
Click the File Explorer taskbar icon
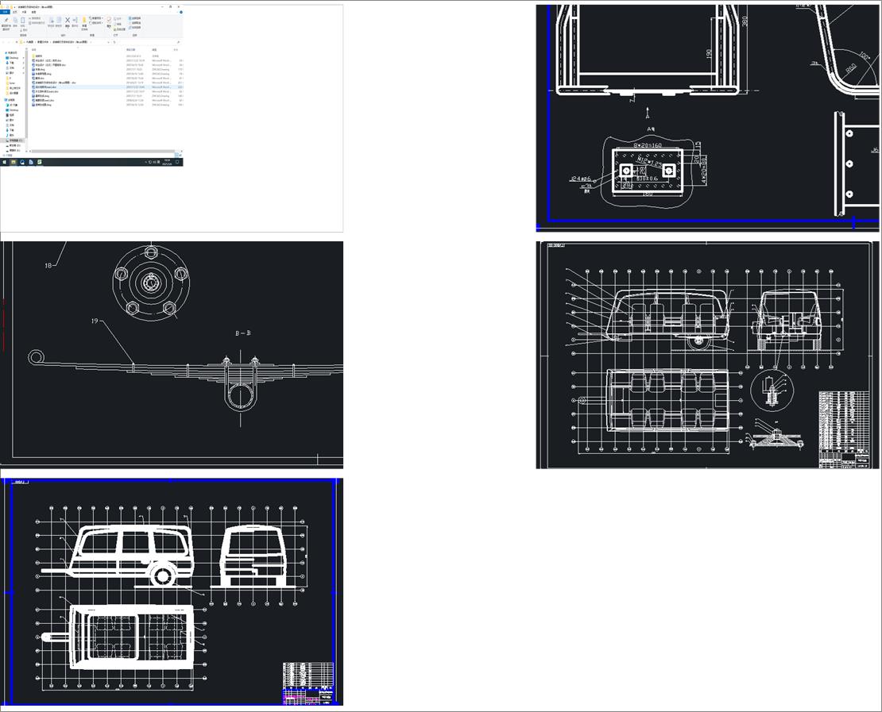click(x=14, y=162)
